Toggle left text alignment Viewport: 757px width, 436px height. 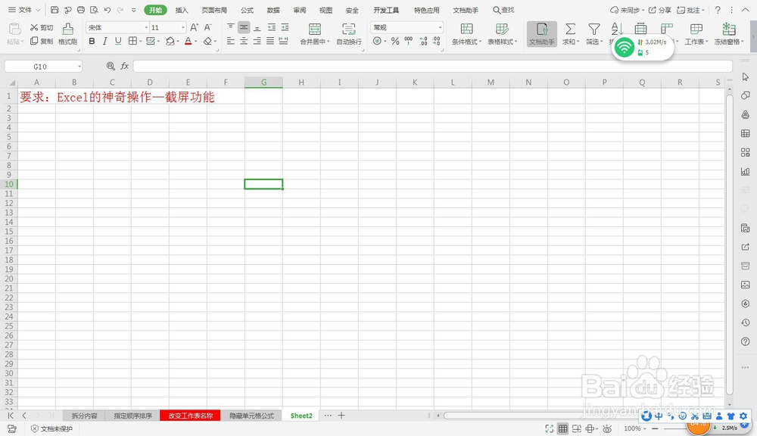[231, 41]
